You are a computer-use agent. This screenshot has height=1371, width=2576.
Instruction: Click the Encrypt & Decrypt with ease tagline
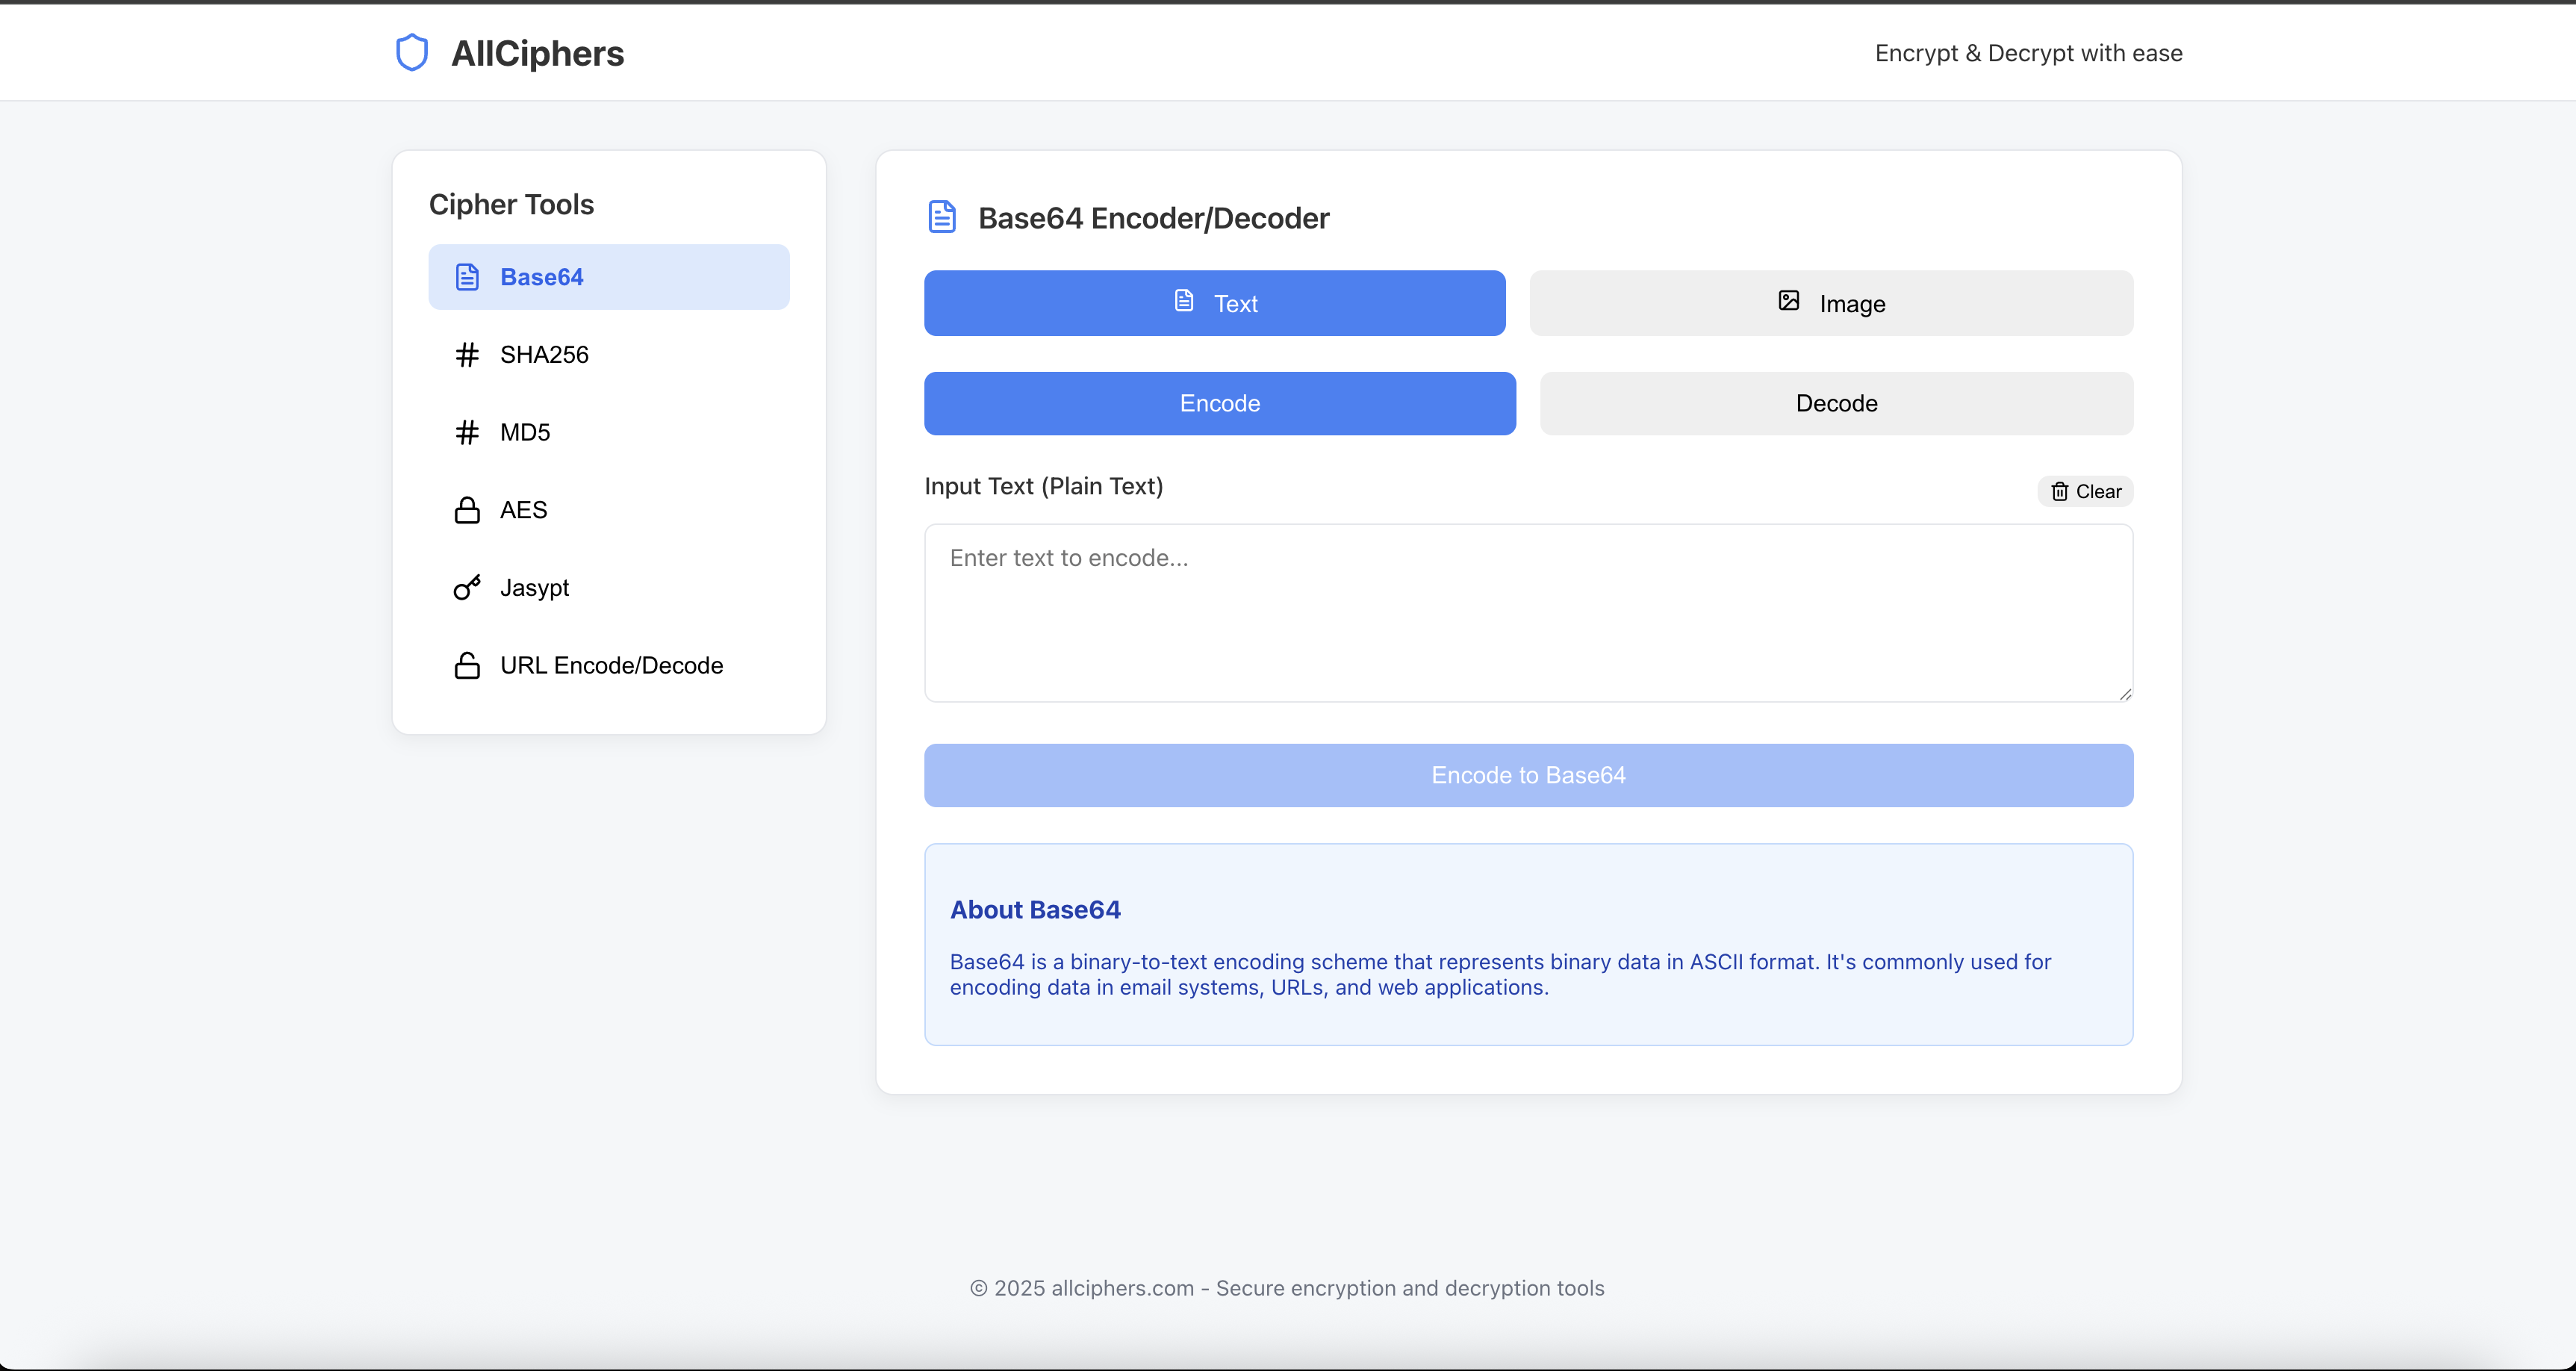click(x=2028, y=53)
